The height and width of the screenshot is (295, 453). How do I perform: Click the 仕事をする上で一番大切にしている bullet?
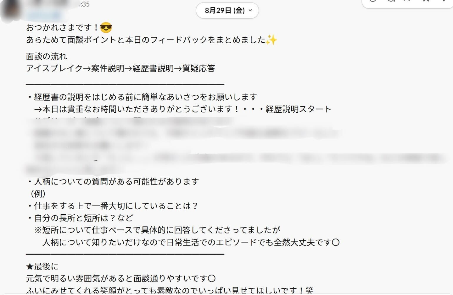113,206
